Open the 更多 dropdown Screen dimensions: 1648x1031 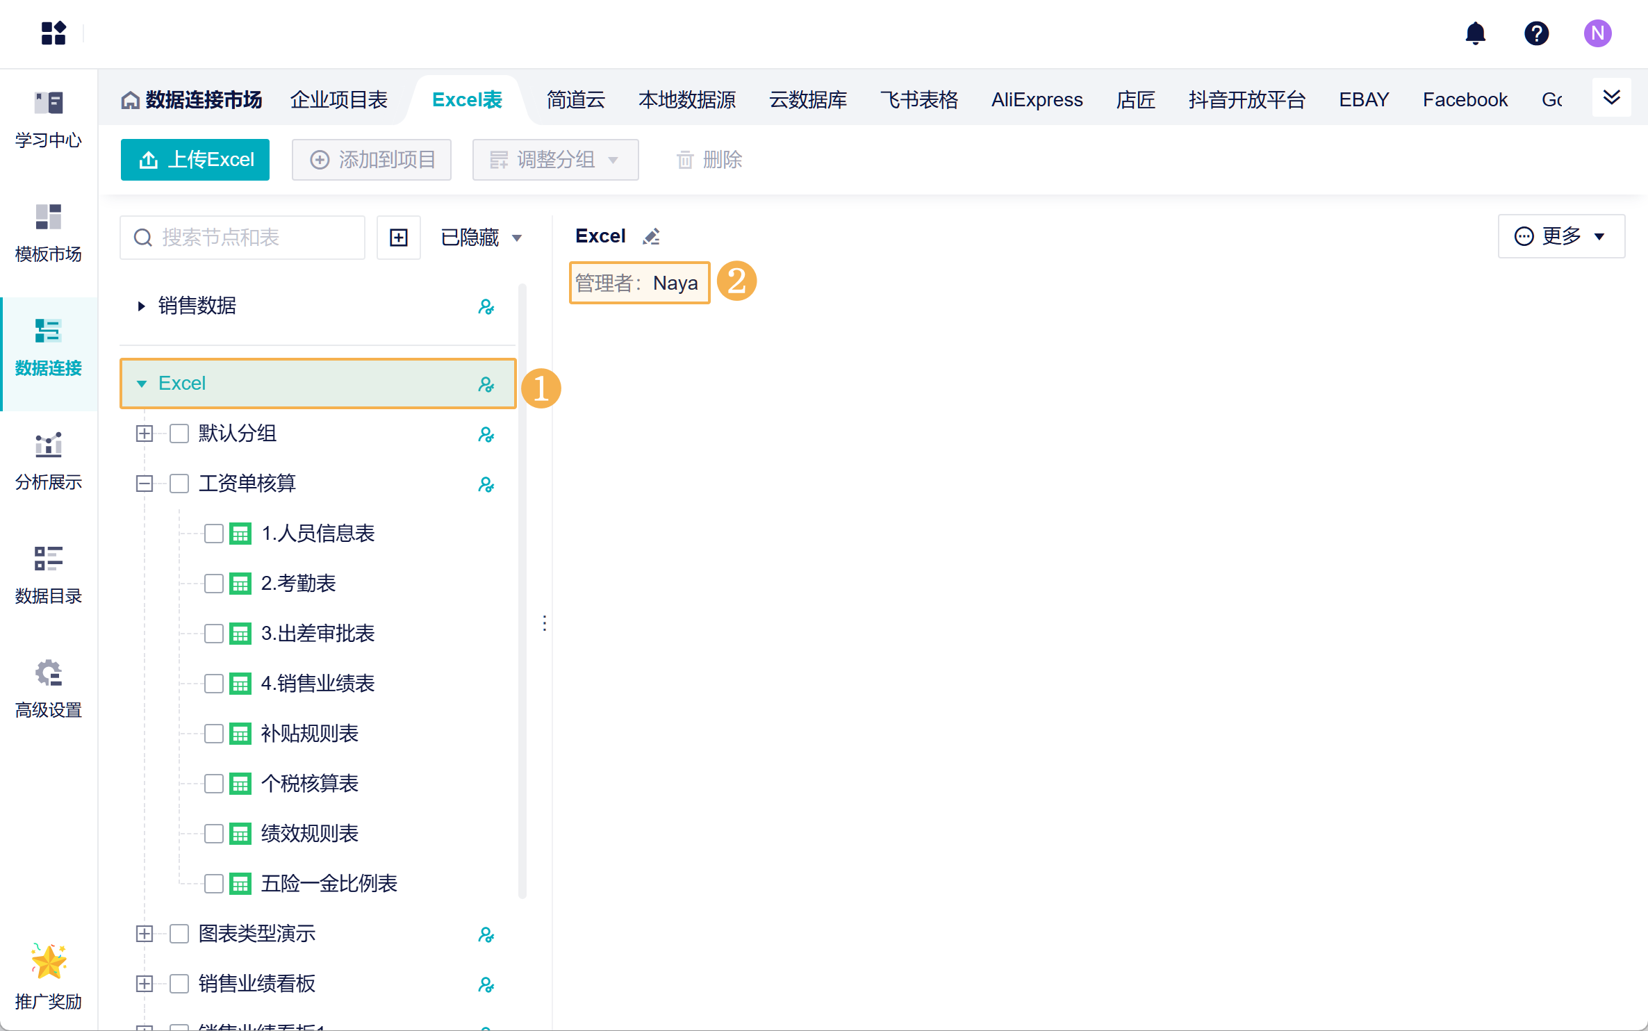1560,237
